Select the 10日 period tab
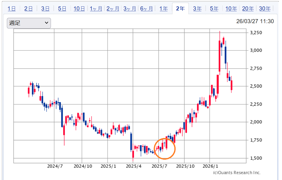 (x=79, y=8)
